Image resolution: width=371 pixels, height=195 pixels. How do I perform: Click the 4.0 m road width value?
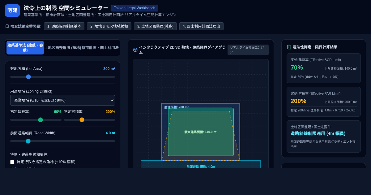[x=110, y=133]
